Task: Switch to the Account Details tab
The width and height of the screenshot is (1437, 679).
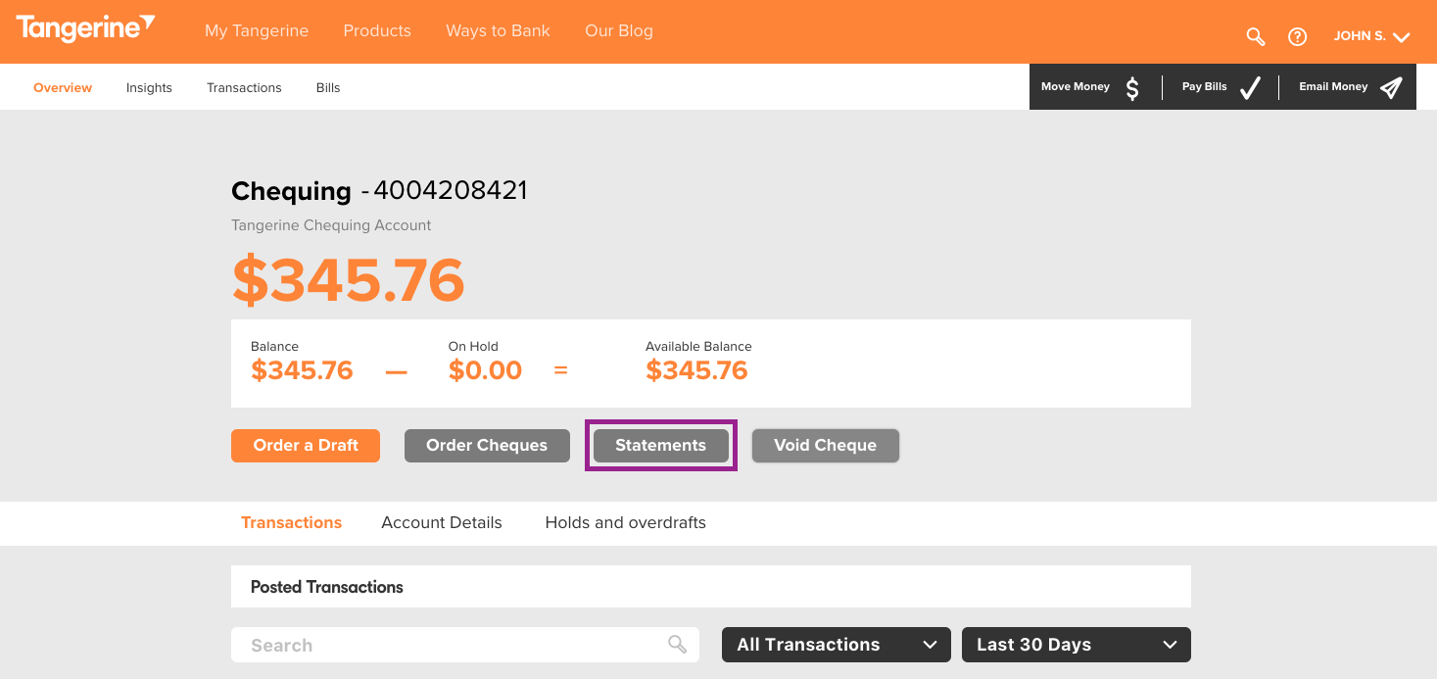Action: pyautogui.click(x=442, y=522)
